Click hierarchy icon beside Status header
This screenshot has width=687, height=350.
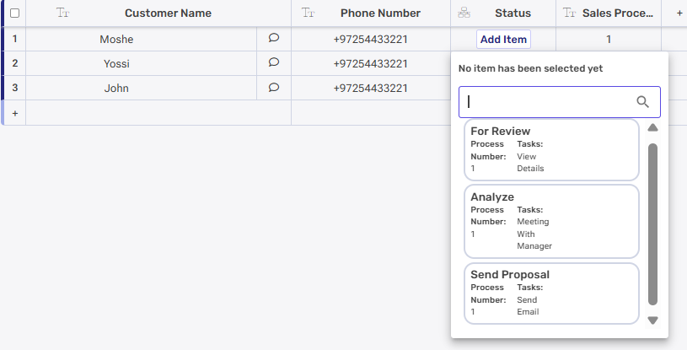(x=464, y=13)
